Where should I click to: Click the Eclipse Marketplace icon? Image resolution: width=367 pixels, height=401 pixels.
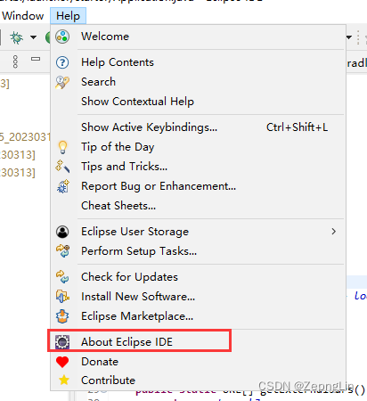pos(62,316)
